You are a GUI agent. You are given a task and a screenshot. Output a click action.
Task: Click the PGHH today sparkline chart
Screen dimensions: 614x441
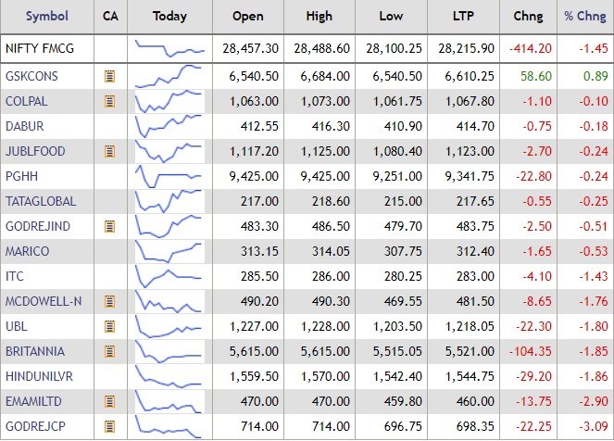pos(169,176)
